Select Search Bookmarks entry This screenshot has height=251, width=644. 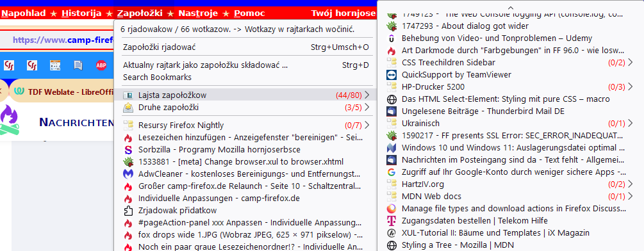pos(245,77)
